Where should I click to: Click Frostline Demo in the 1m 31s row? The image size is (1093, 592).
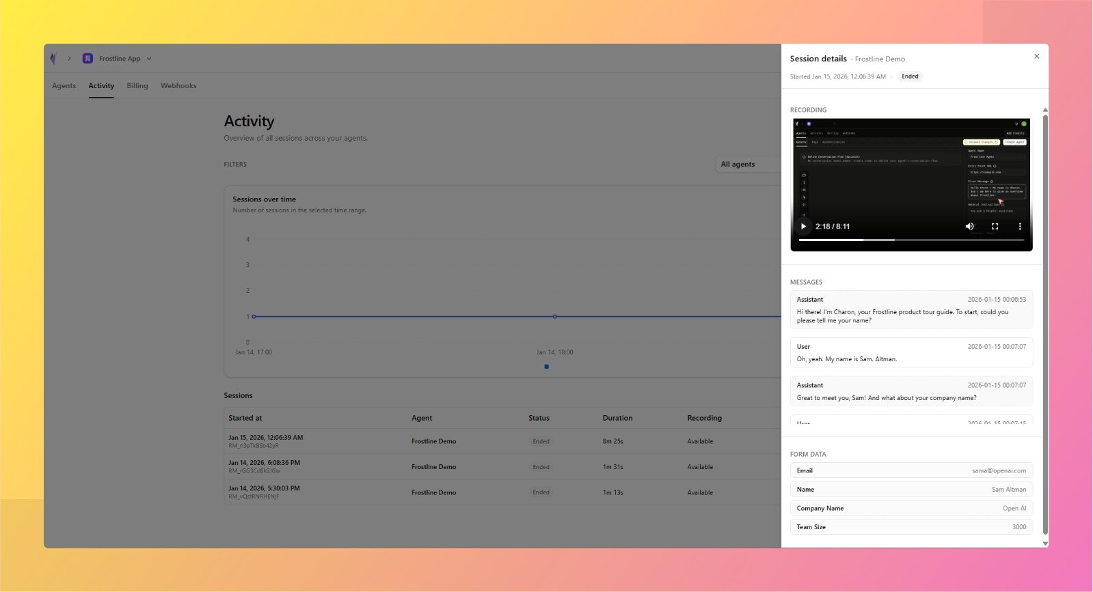click(x=433, y=467)
